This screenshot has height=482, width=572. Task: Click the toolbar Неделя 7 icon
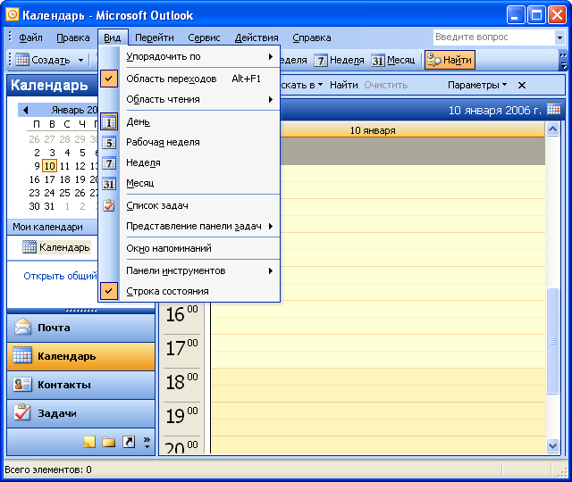[321, 60]
